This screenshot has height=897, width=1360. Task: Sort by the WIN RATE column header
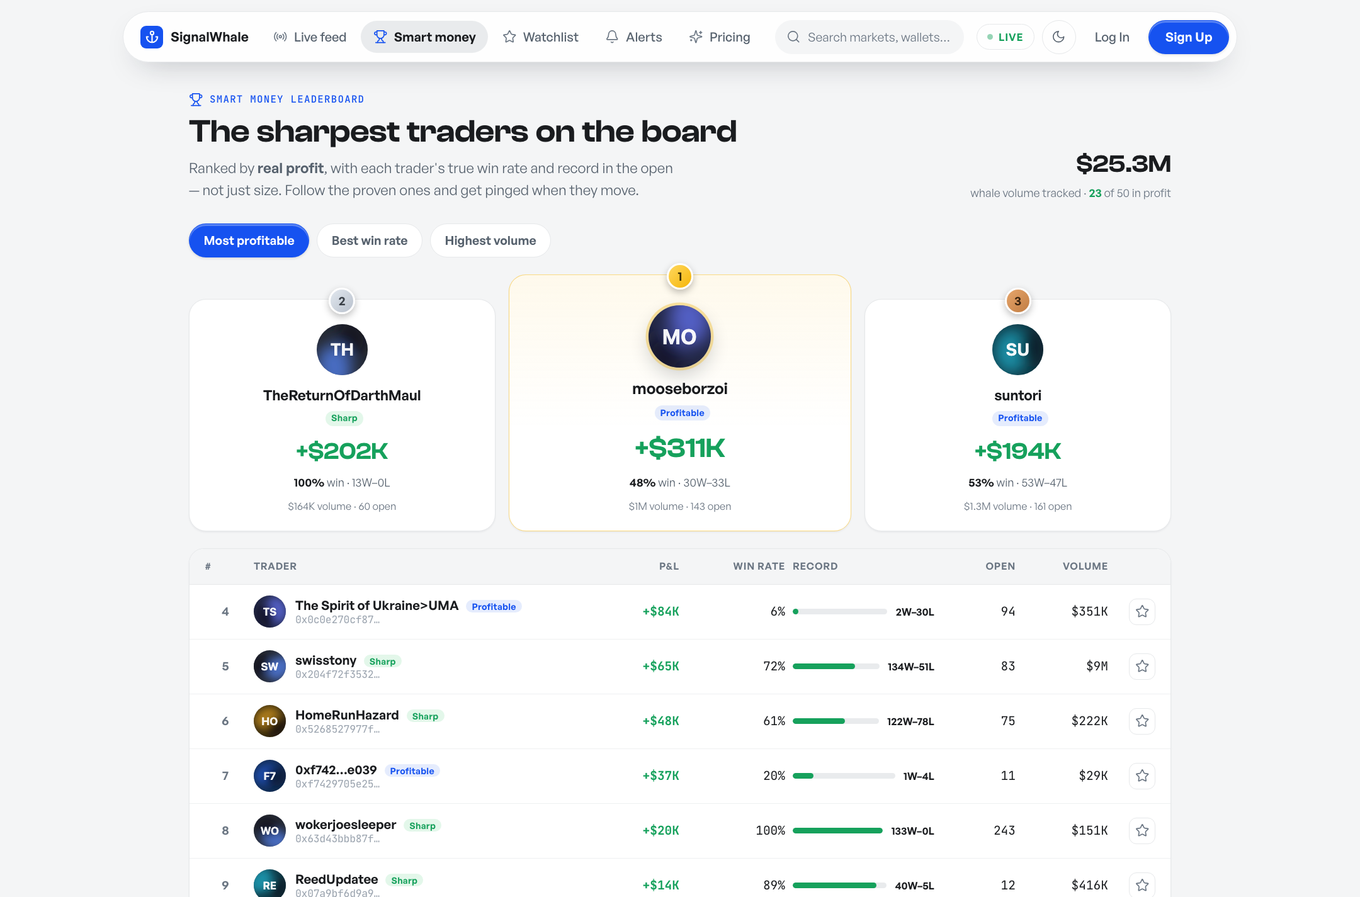click(x=759, y=566)
